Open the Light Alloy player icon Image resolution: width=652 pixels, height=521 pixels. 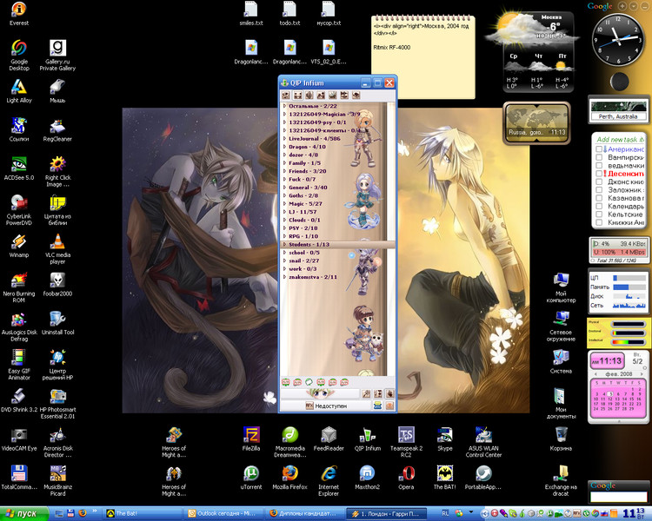pos(19,90)
